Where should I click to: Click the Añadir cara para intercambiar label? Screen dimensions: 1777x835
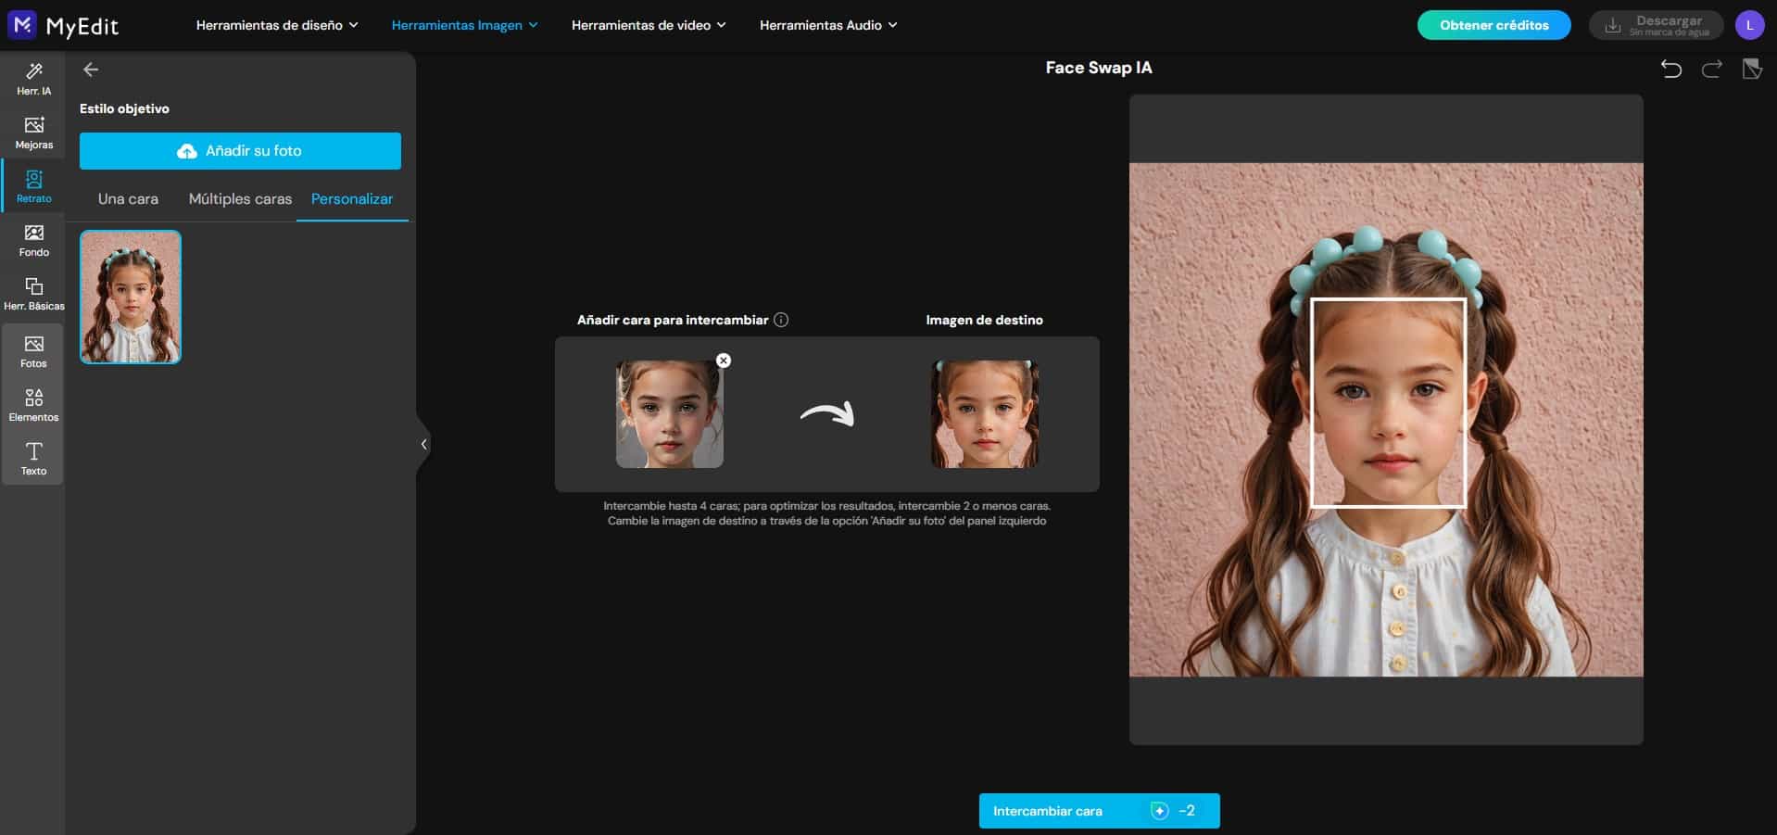673,320
